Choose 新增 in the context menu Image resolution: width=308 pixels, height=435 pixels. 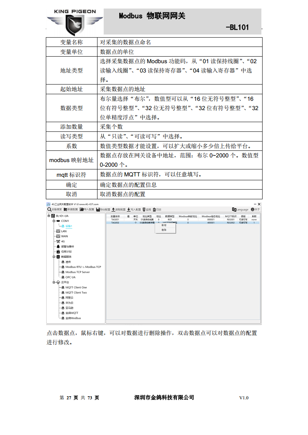click(x=164, y=225)
